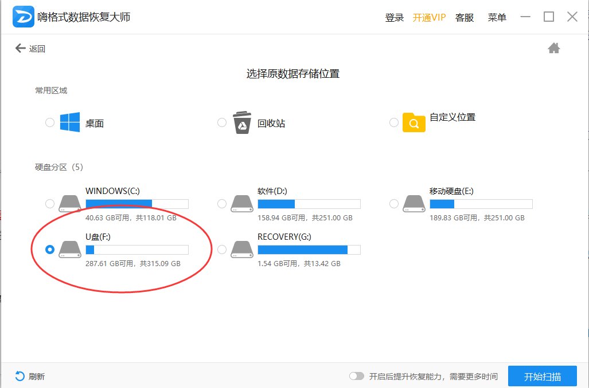
Task: Click the 开始扫描 scan button
Action: pyautogui.click(x=543, y=376)
